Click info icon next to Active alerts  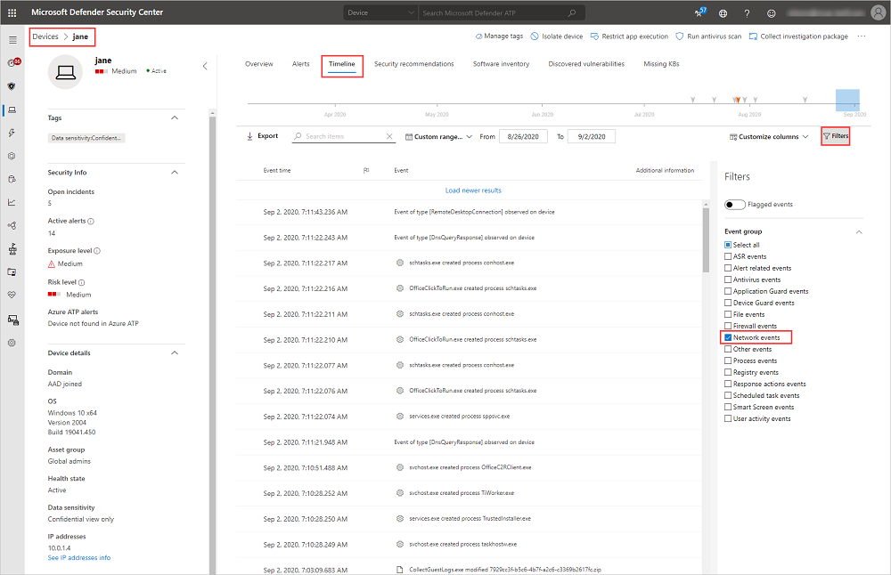[x=91, y=222]
